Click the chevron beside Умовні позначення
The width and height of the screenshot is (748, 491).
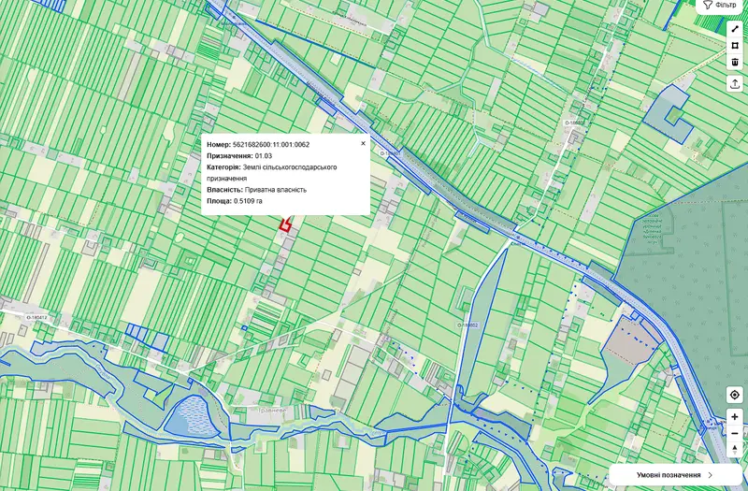(711, 475)
